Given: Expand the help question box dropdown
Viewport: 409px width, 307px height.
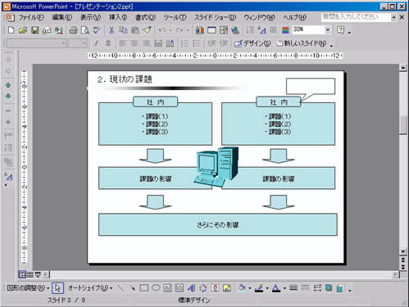Looking at the screenshot, I should 393,17.
